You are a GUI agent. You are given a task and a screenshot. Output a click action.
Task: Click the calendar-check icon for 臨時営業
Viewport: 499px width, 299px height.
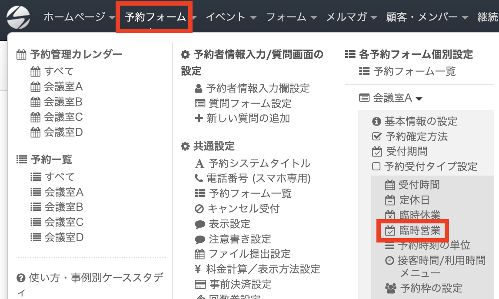pos(390,230)
